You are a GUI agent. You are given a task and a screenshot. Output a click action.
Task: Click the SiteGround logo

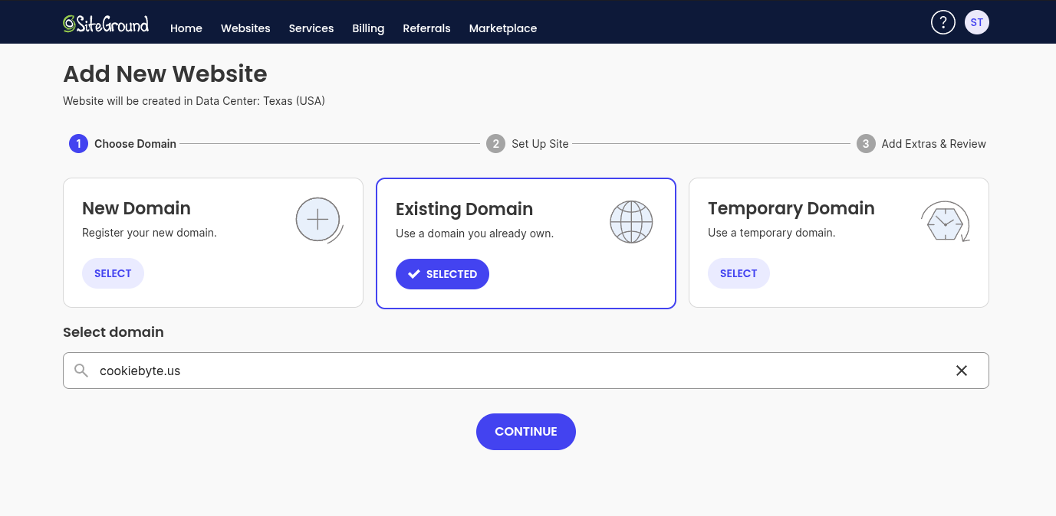click(x=106, y=24)
